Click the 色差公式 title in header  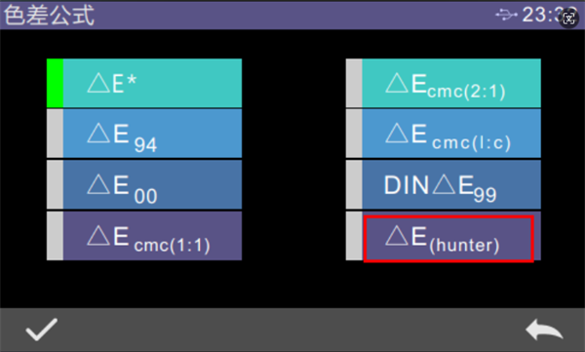point(49,16)
